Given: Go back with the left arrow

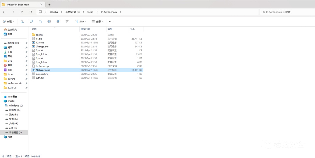Looking at the screenshot, I should [x=4, y=12].
